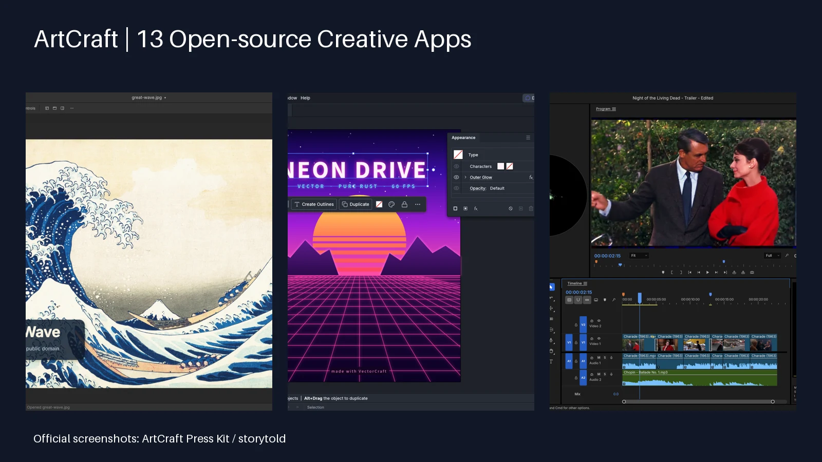Click the play button in Program monitor
The height and width of the screenshot is (462, 822).
707,273
